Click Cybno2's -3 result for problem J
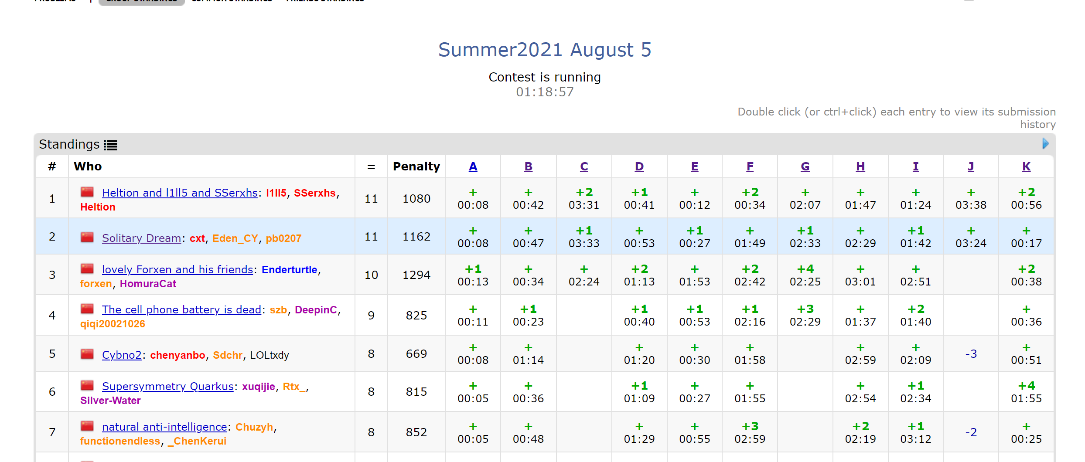The width and height of the screenshot is (1085, 462). pos(971,354)
